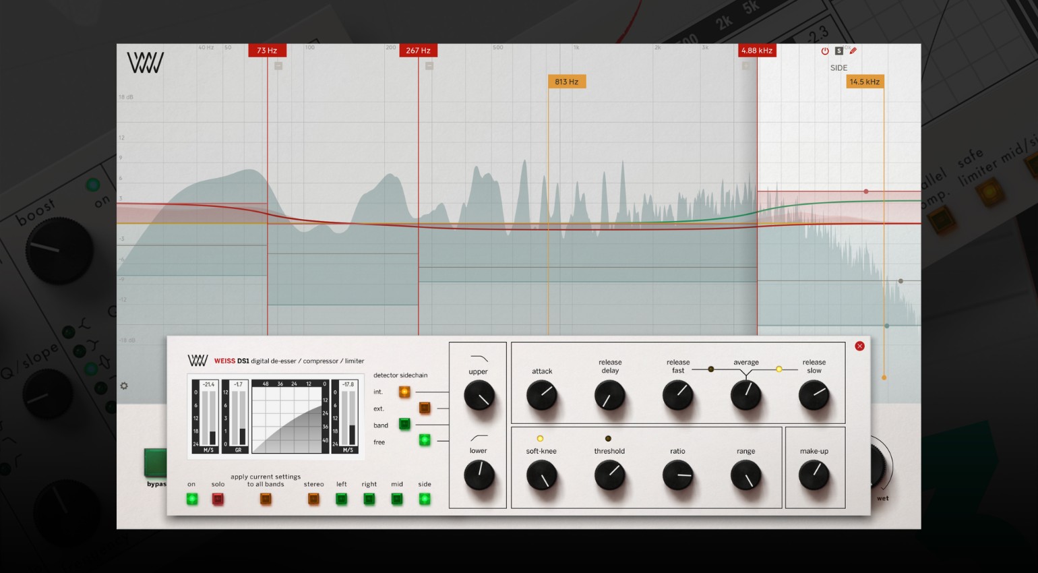Click the red pencil edit icon

[852, 50]
